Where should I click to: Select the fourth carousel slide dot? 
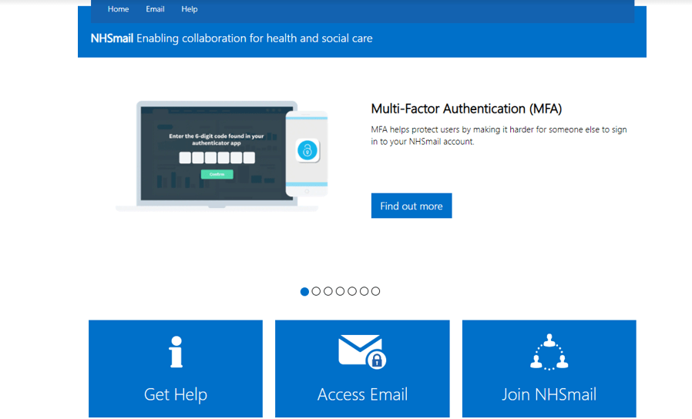tap(340, 291)
